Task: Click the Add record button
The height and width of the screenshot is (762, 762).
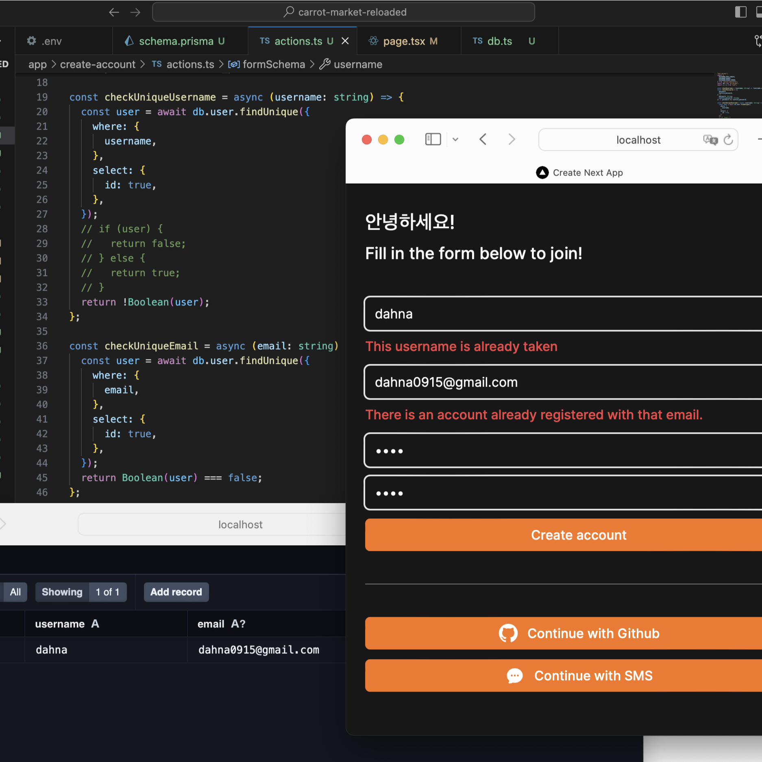Action: [x=176, y=592]
